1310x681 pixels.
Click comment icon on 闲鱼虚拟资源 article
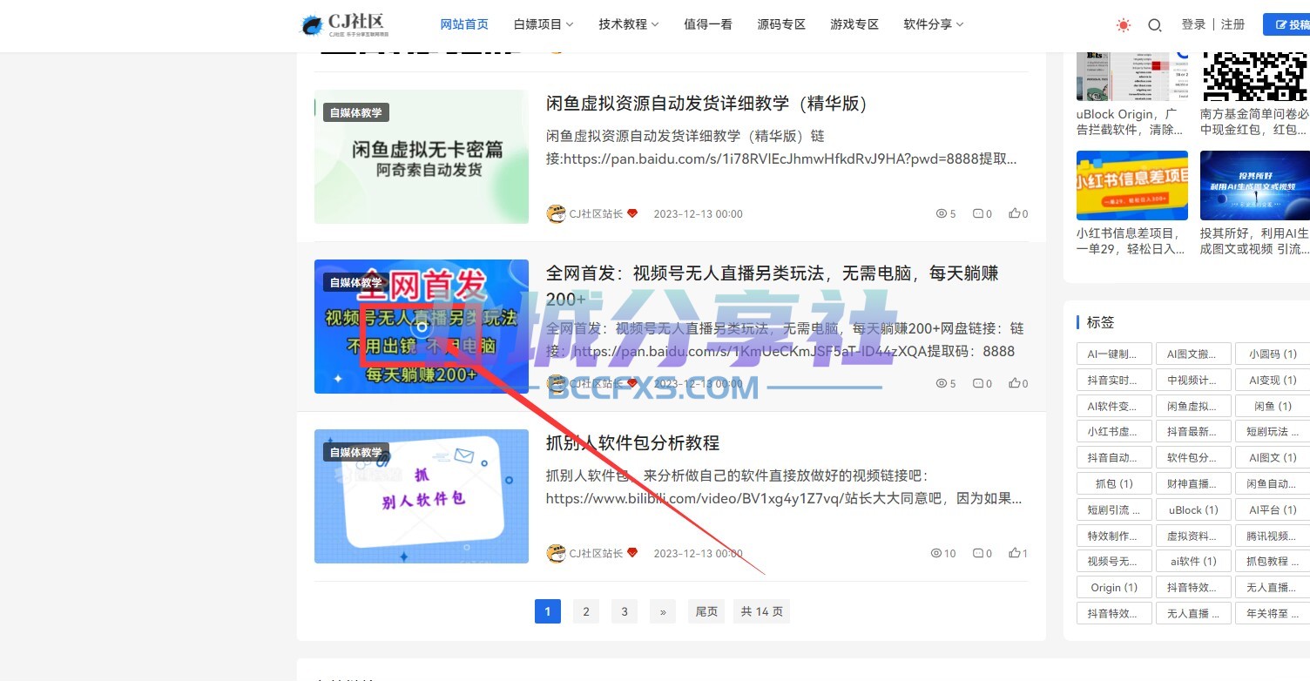[x=977, y=213]
